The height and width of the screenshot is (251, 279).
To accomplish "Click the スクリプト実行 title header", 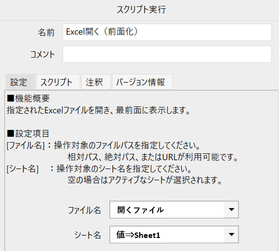I will click(141, 9).
